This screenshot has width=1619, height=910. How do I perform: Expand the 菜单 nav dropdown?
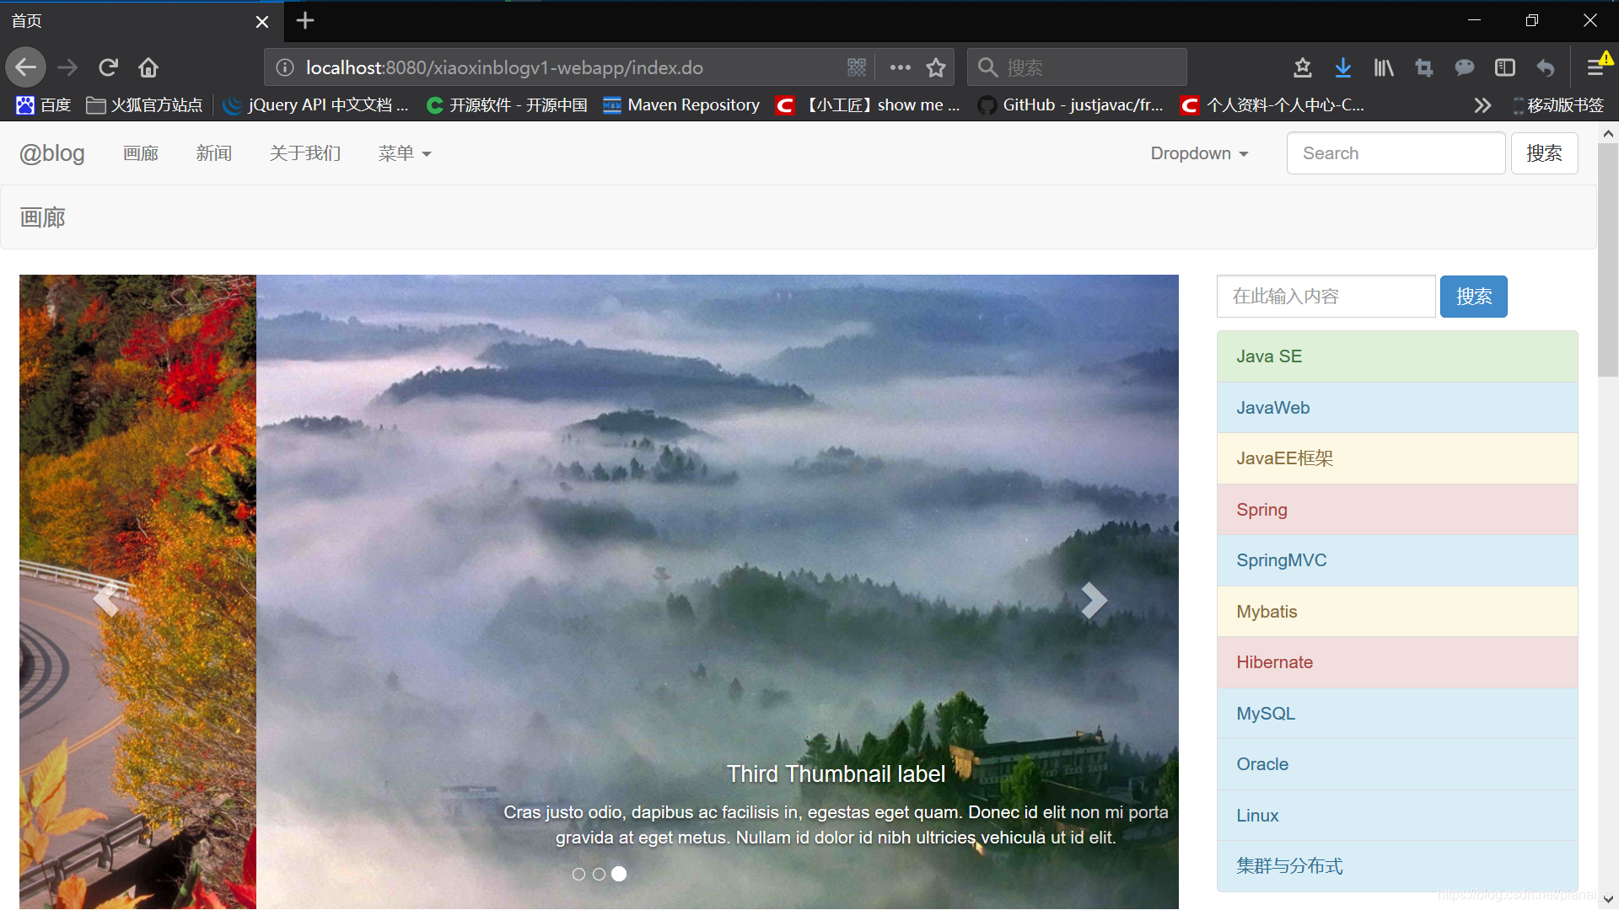(404, 153)
